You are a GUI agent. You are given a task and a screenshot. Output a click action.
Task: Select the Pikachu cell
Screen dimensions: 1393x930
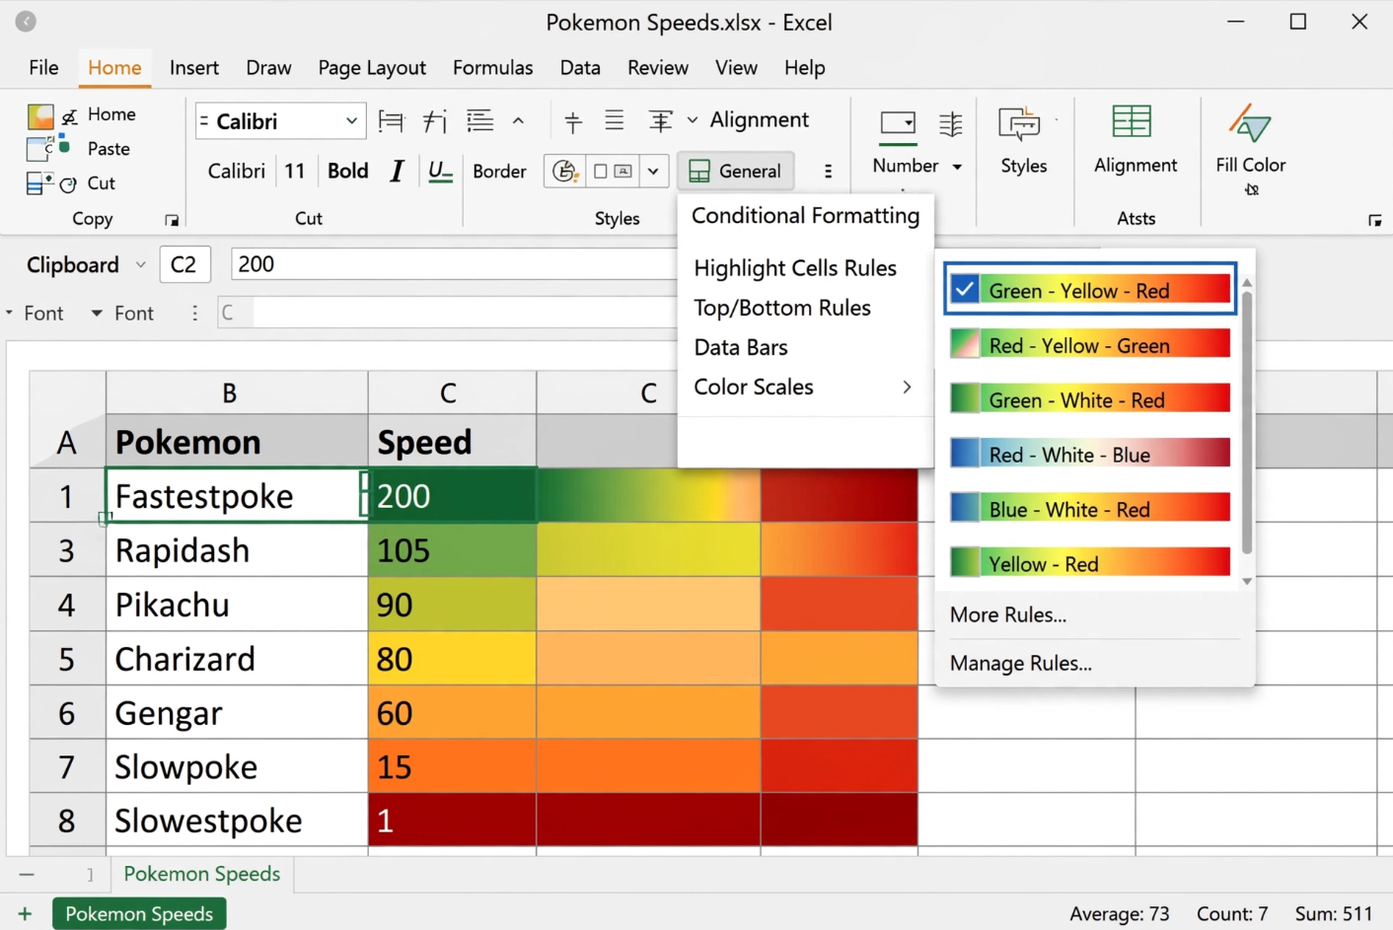click(x=237, y=605)
